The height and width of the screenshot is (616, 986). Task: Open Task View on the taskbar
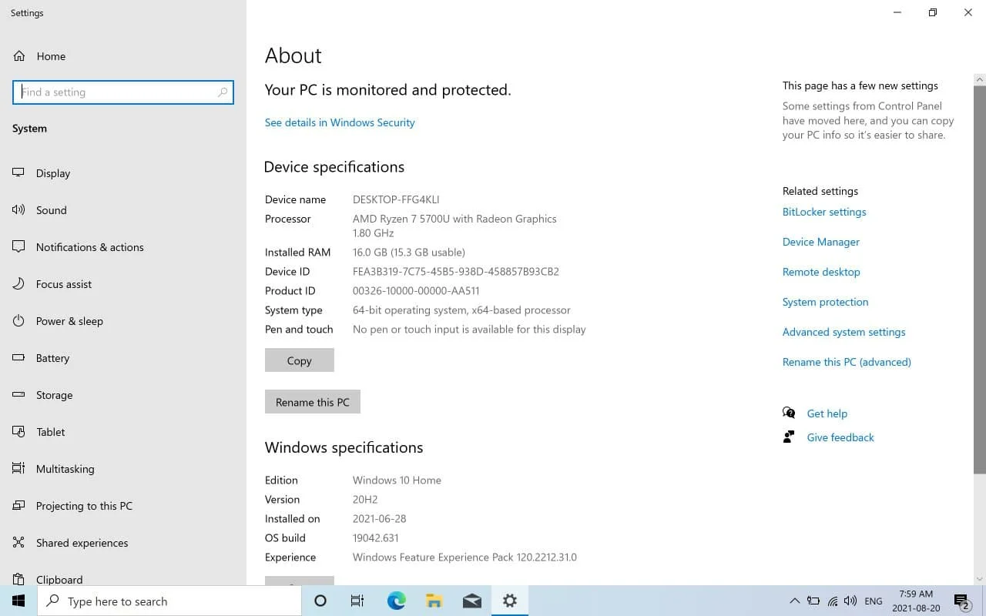(357, 601)
